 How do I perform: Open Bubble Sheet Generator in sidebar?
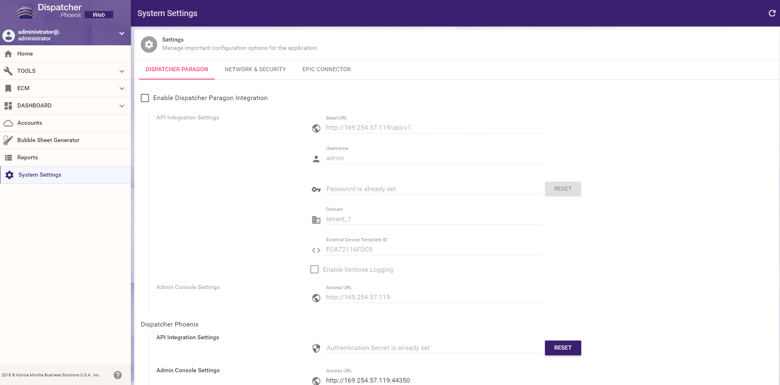(x=65, y=140)
